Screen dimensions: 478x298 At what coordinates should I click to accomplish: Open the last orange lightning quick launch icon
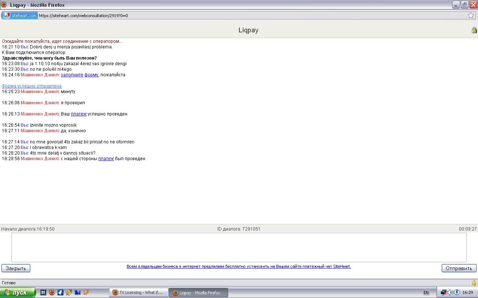pyautogui.click(x=86, y=292)
